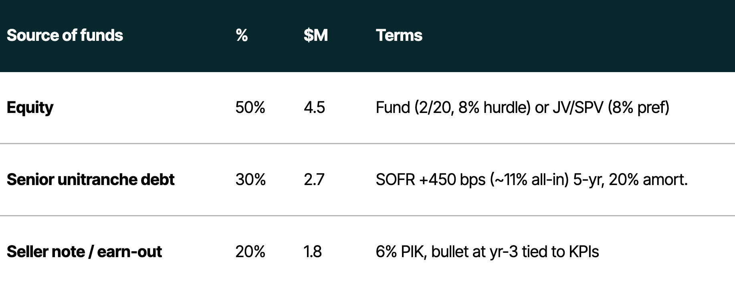Image resolution: width=735 pixels, height=286 pixels.
Task: Click the 2.7 senior debt amount
Action: [314, 179]
